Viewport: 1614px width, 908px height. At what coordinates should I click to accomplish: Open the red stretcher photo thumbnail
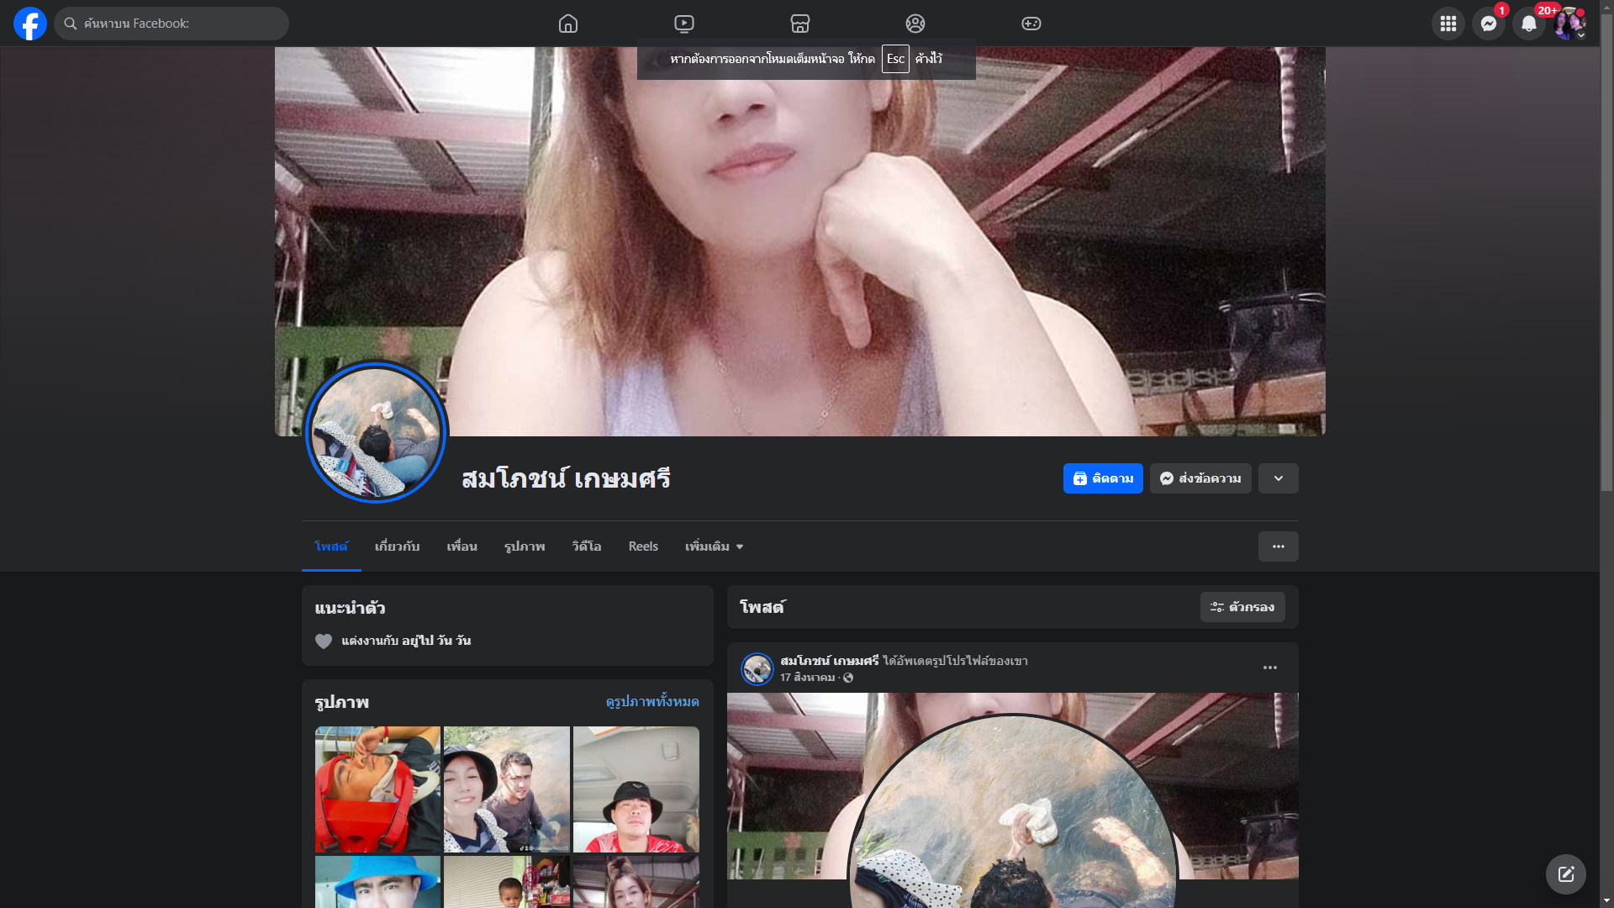(x=377, y=789)
